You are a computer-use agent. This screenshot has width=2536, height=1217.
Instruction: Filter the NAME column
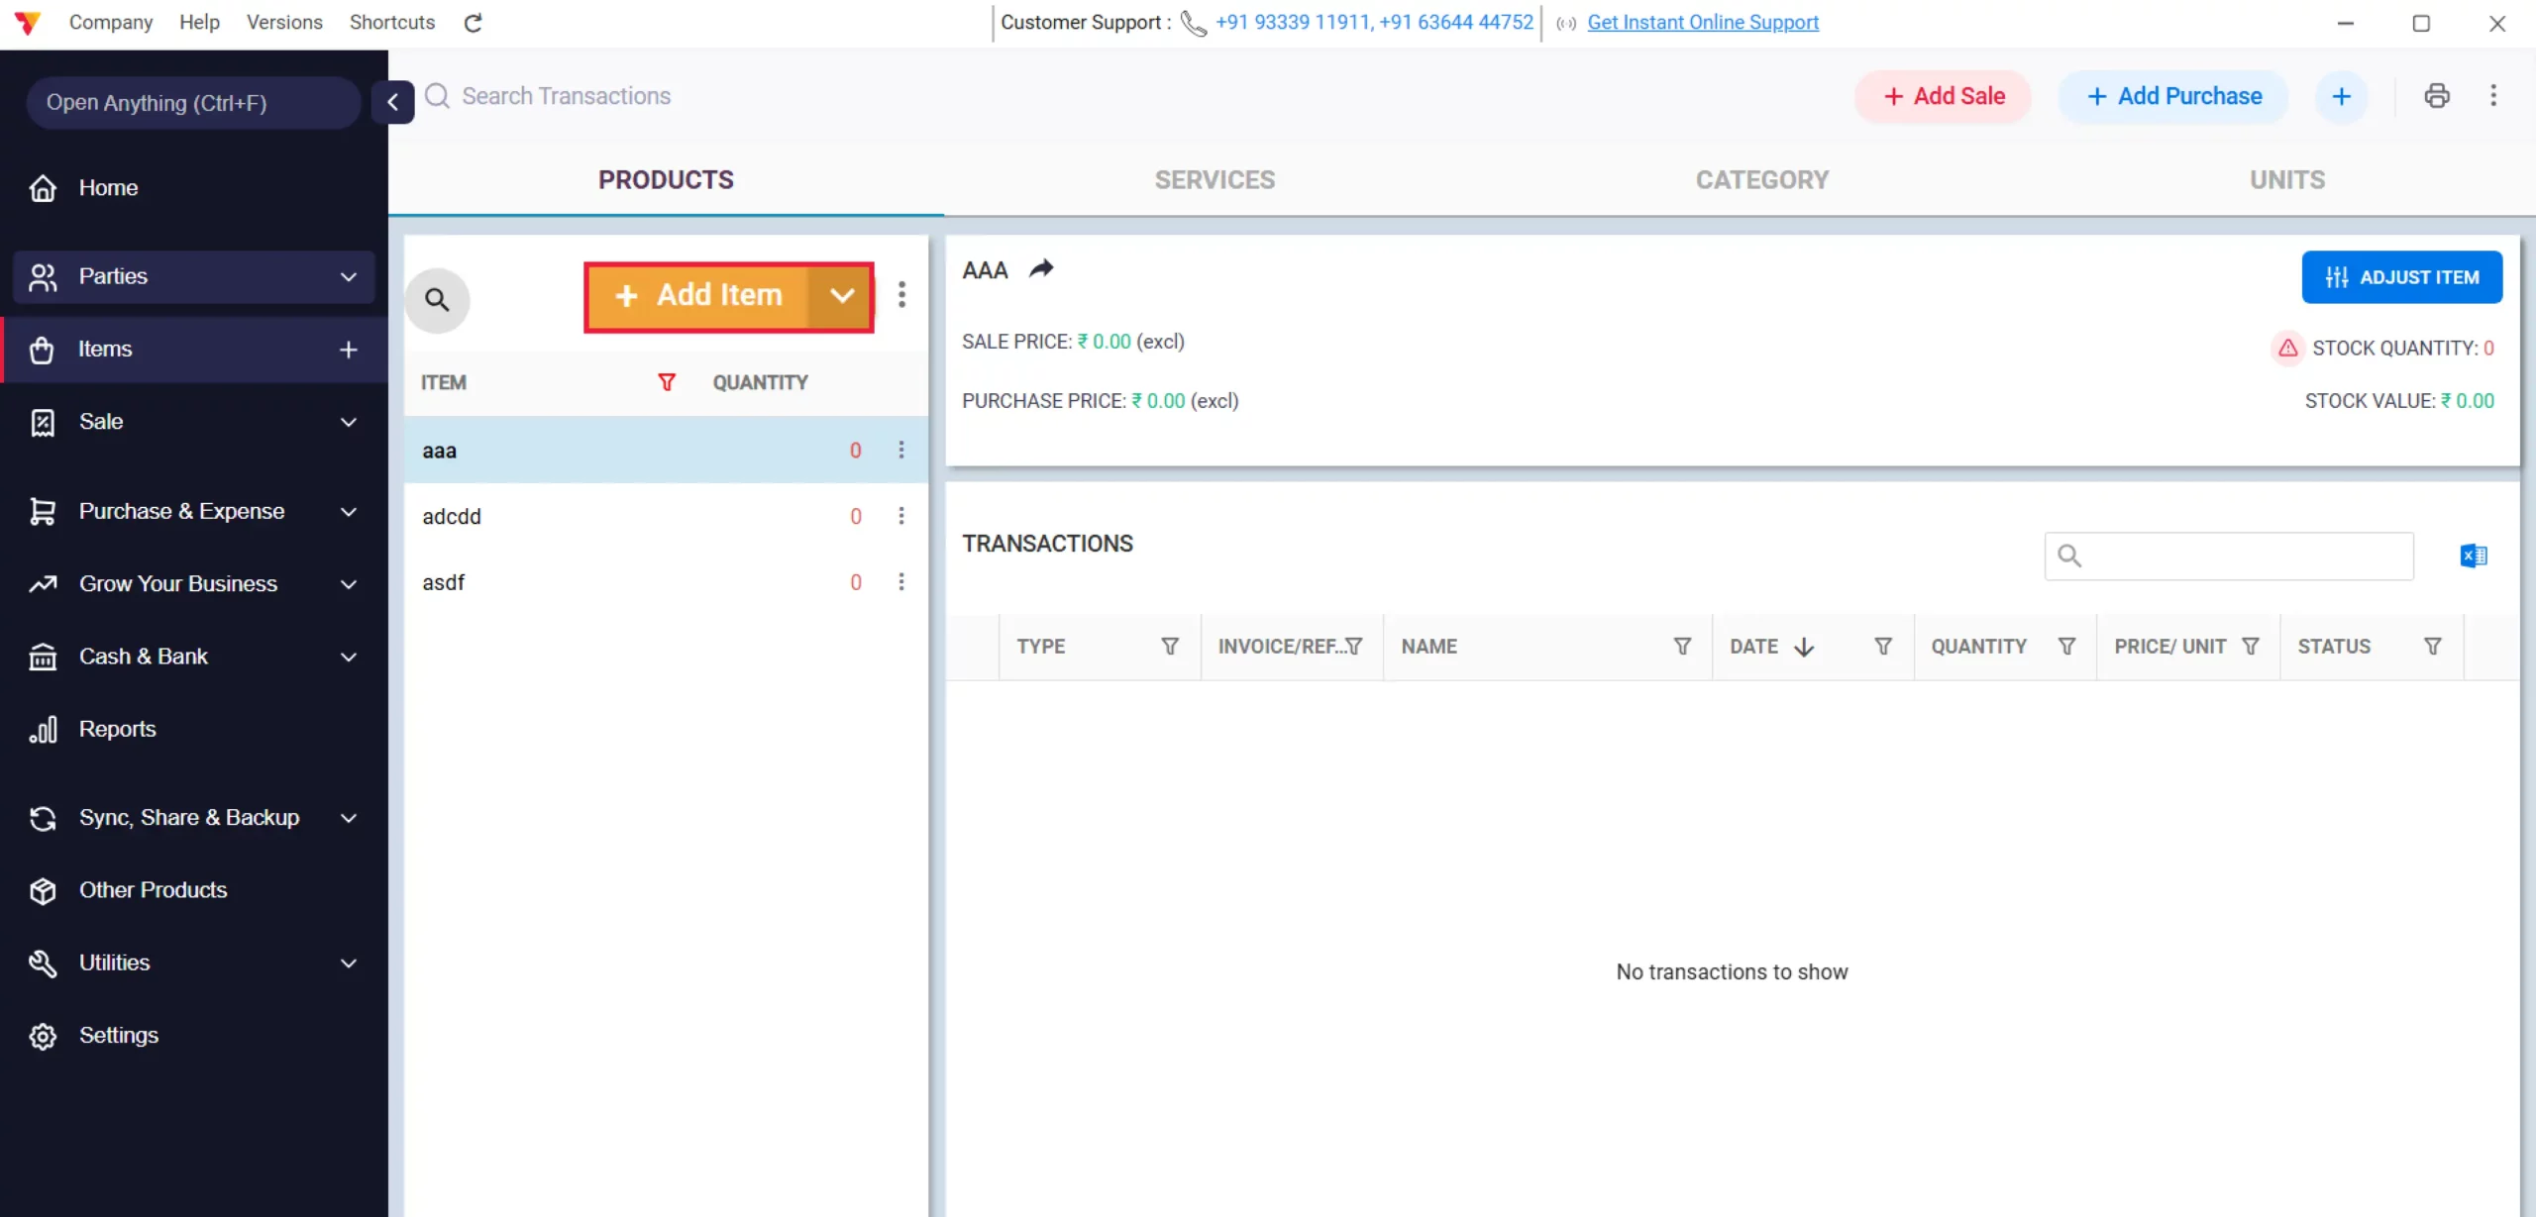1682,647
